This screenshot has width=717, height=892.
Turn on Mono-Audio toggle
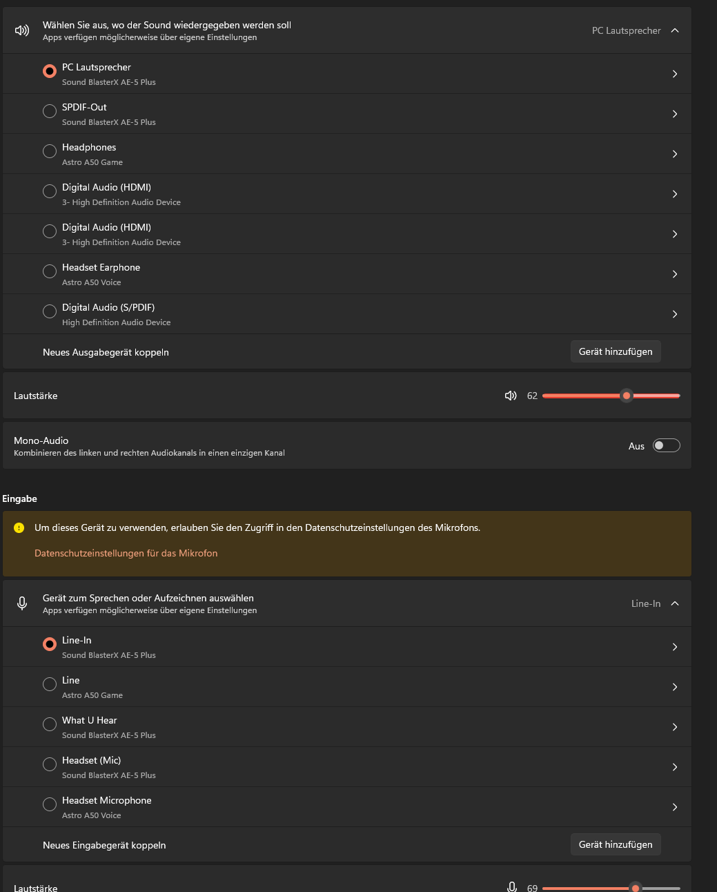coord(666,445)
